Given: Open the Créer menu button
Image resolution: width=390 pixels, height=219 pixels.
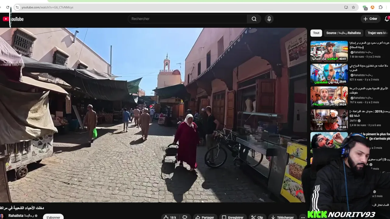Looking at the screenshot, I should pyautogui.click(x=370, y=19).
